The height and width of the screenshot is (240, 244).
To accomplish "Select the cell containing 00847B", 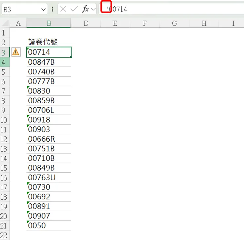I will [x=49, y=62].
